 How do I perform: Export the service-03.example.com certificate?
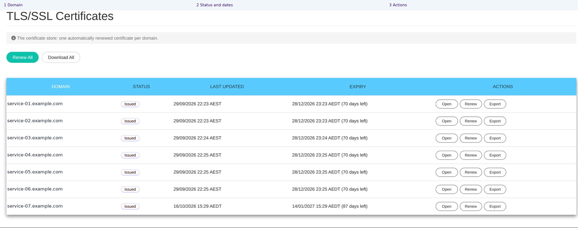click(495, 138)
